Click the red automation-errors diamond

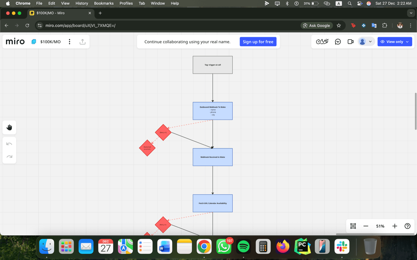147,148
